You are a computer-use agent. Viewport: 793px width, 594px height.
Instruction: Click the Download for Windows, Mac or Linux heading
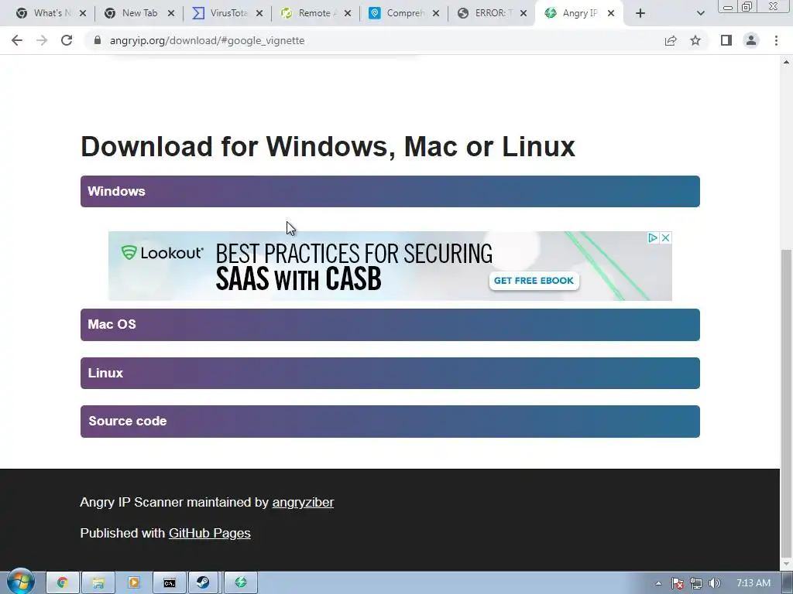coord(328,146)
